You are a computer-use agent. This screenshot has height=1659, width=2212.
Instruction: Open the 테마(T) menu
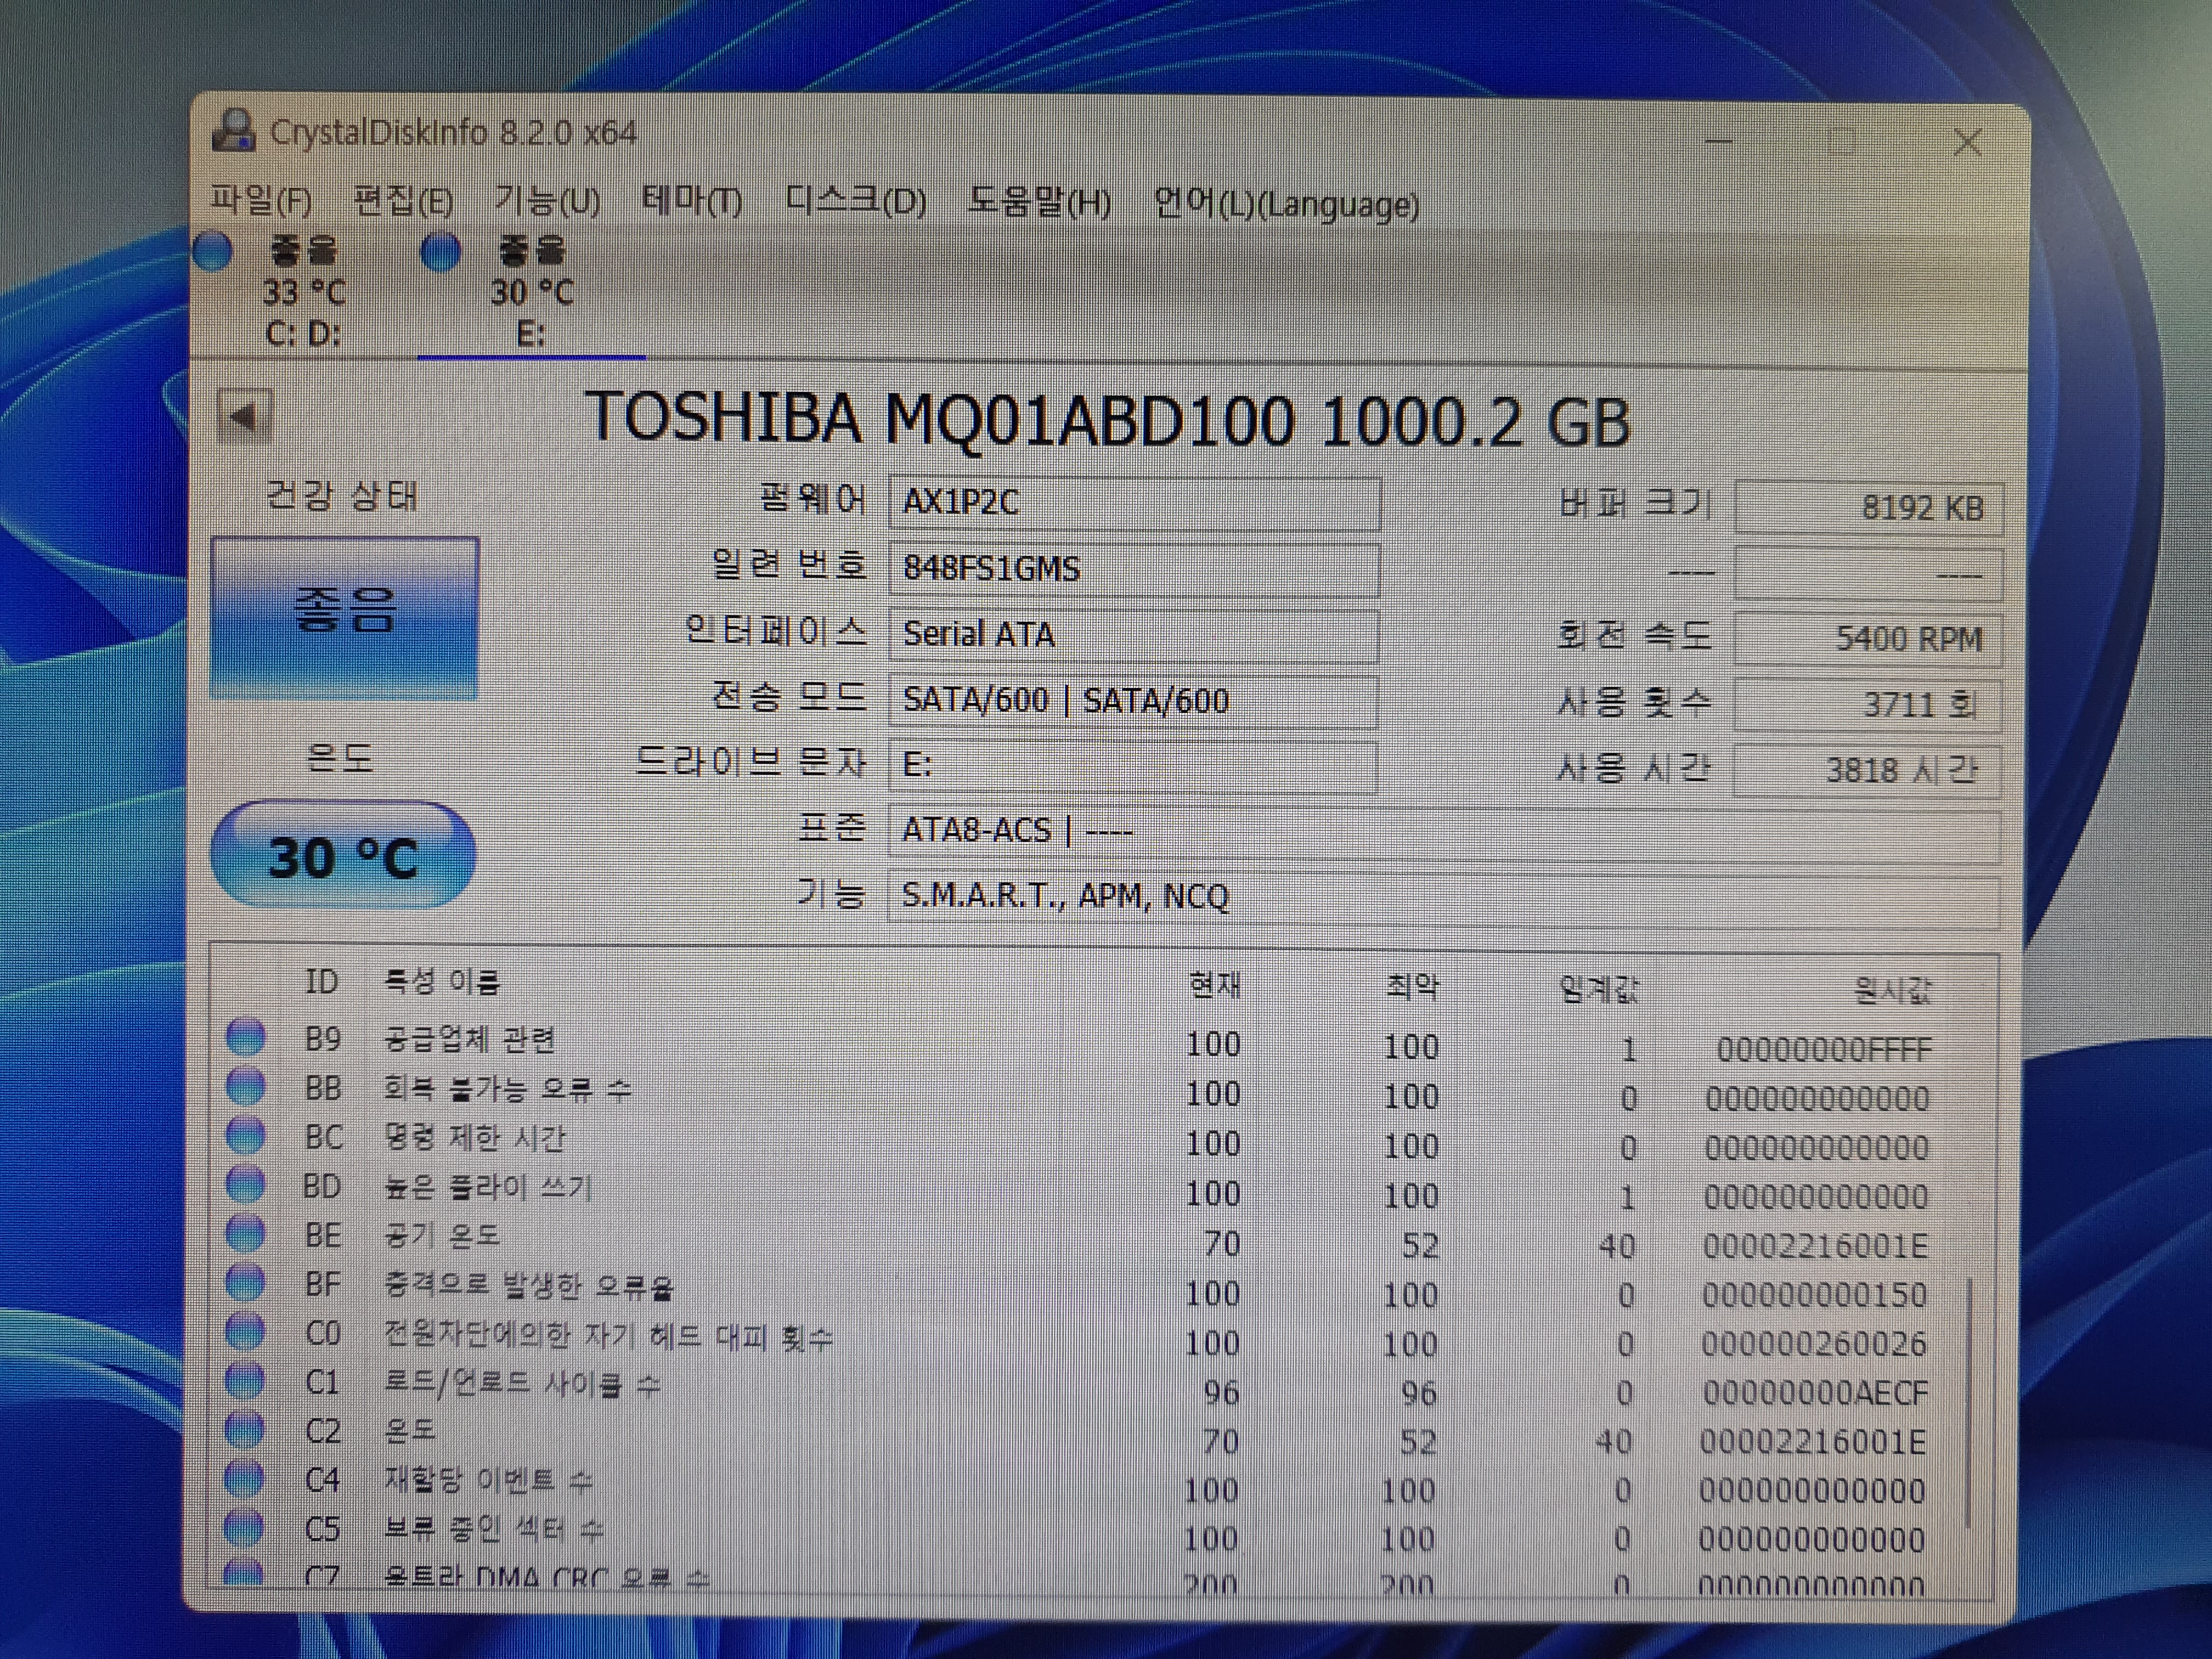tap(691, 202)
